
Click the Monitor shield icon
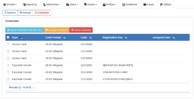tap(5, 5)
